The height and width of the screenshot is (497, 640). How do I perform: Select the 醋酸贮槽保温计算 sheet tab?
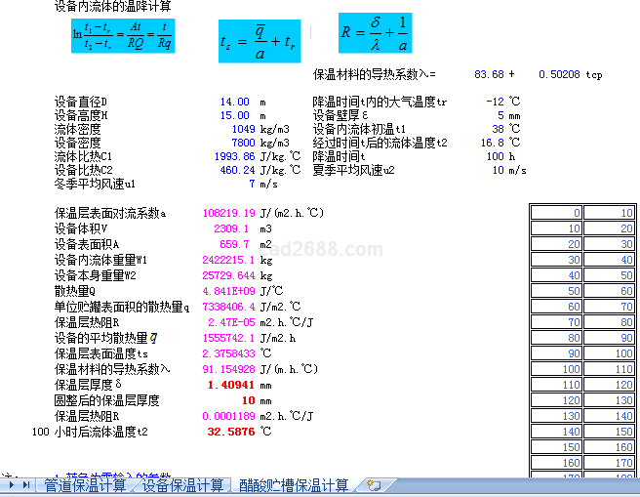point(294,485)
